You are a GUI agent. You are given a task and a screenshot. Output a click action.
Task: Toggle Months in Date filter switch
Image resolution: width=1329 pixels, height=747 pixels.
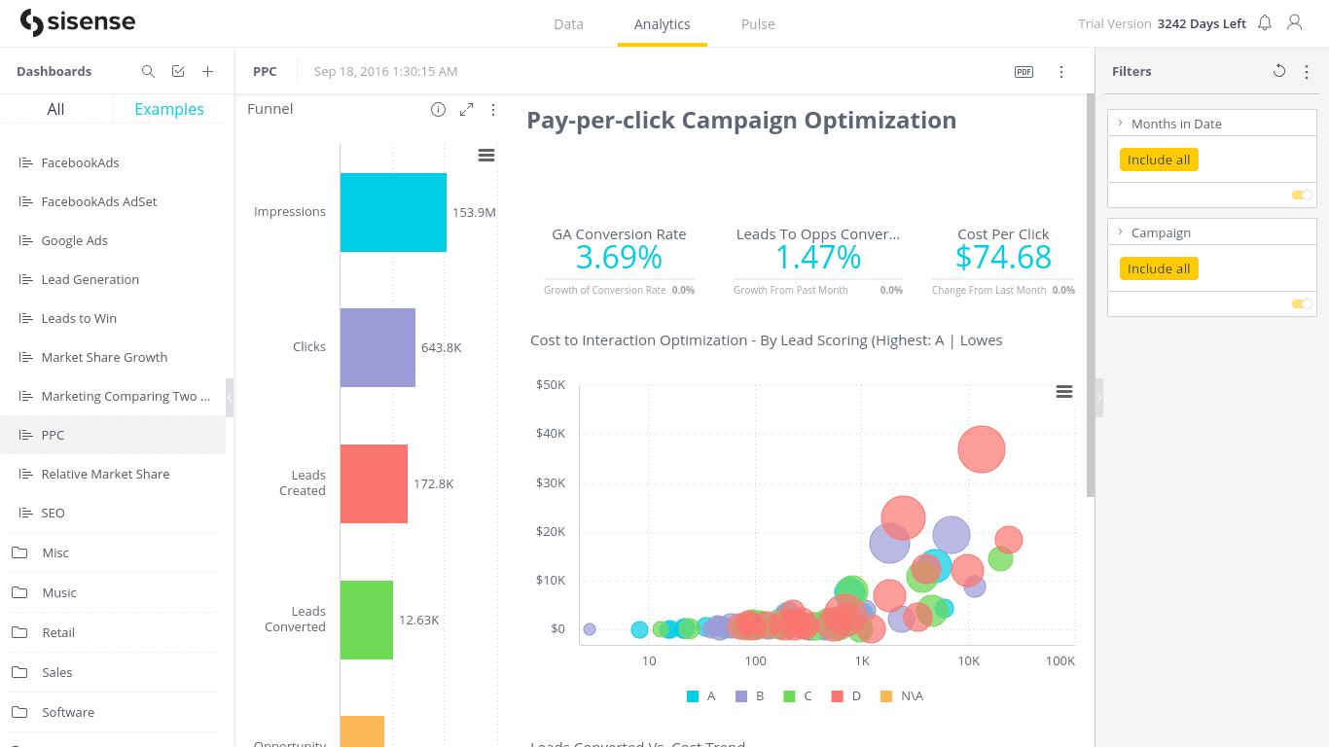(1302, 196)
